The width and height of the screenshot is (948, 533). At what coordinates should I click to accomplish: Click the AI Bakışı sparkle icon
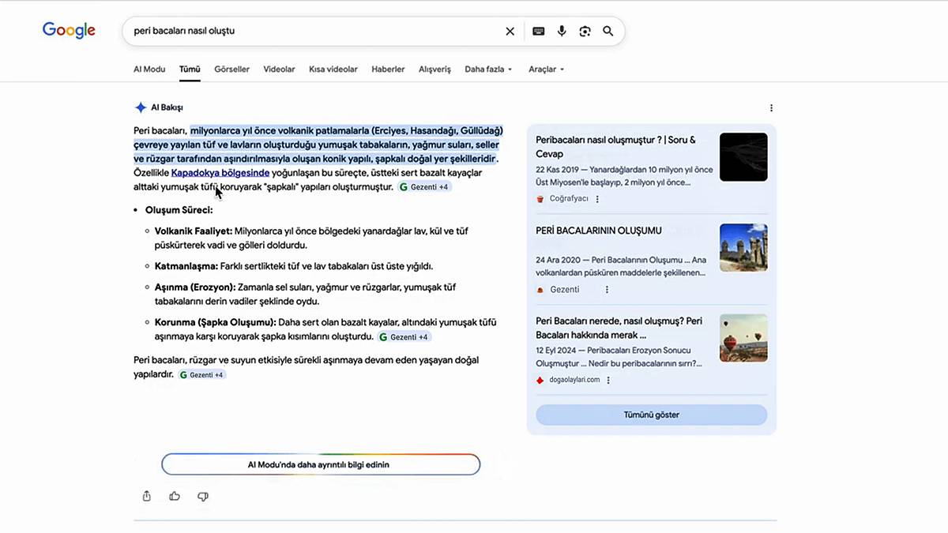coord(140,107)
